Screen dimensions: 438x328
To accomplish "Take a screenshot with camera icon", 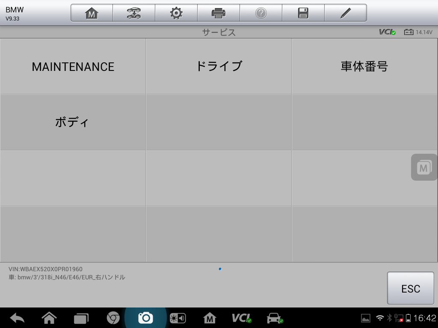I will pos(145,318).
